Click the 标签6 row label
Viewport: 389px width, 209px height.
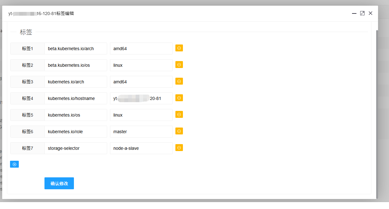tap(28, 132)
